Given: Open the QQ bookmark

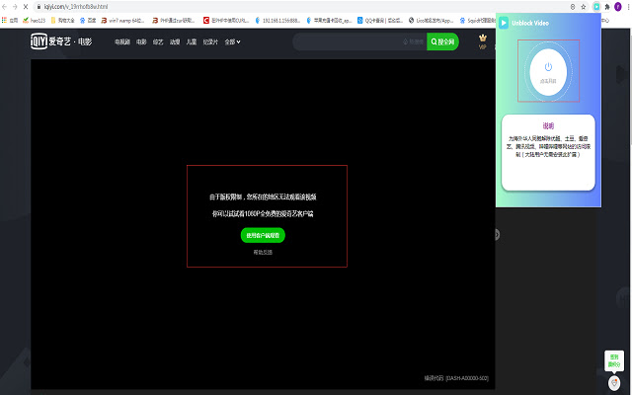Looking at the screenshot, I should point(380,20).
